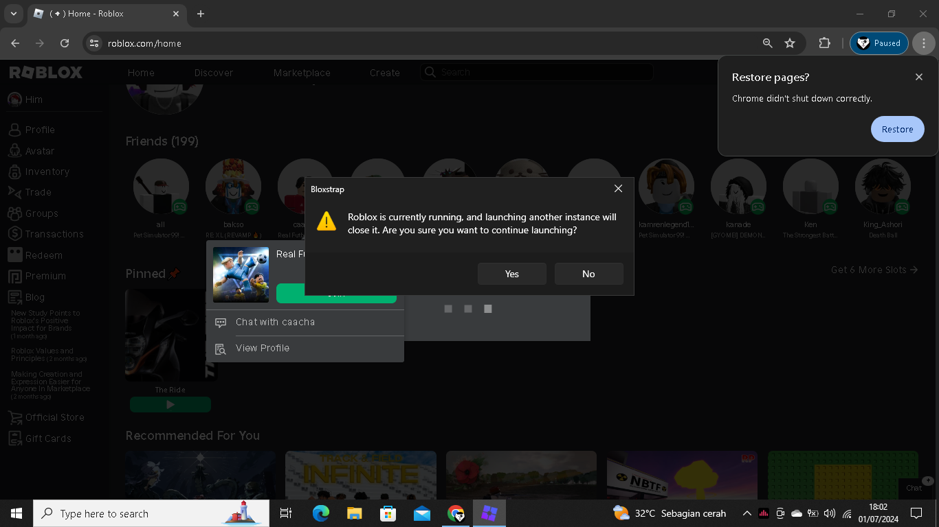Image resolution: width=939 pixels, height=527 pixels.
Task: Click the Restore button in Chrome popup
Action: 898,129
